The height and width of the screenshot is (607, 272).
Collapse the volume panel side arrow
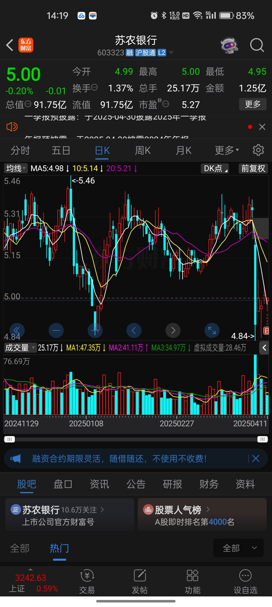[x=264, y=348]
